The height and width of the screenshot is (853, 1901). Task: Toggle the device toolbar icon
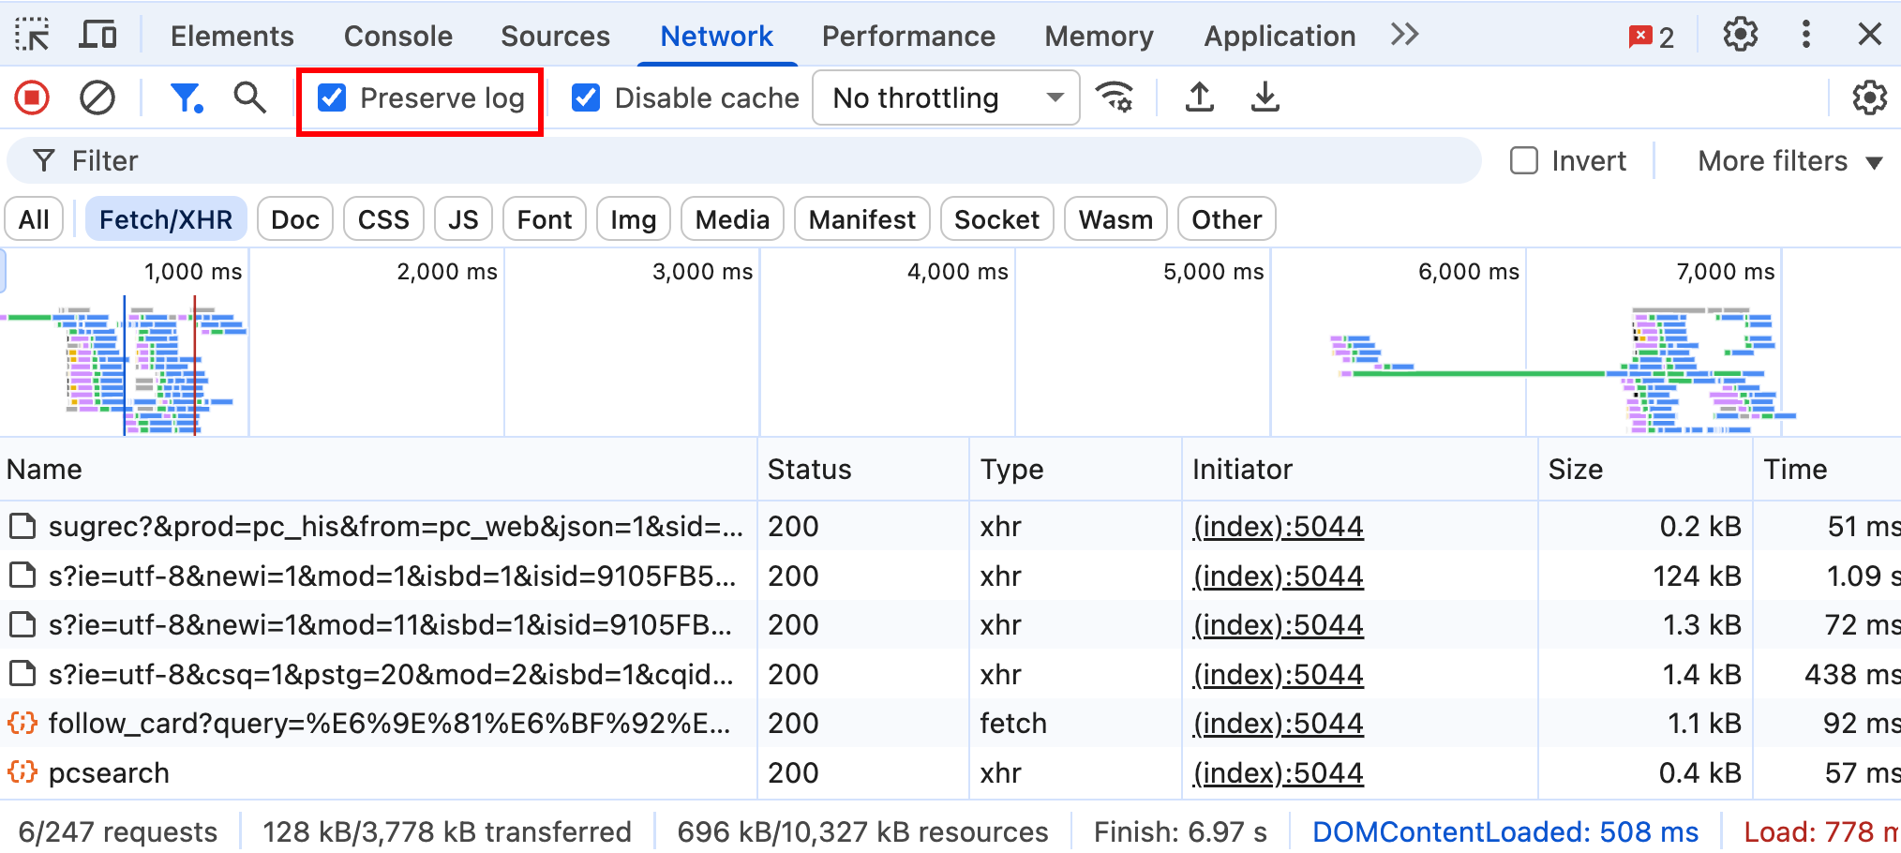coord(97,36)
